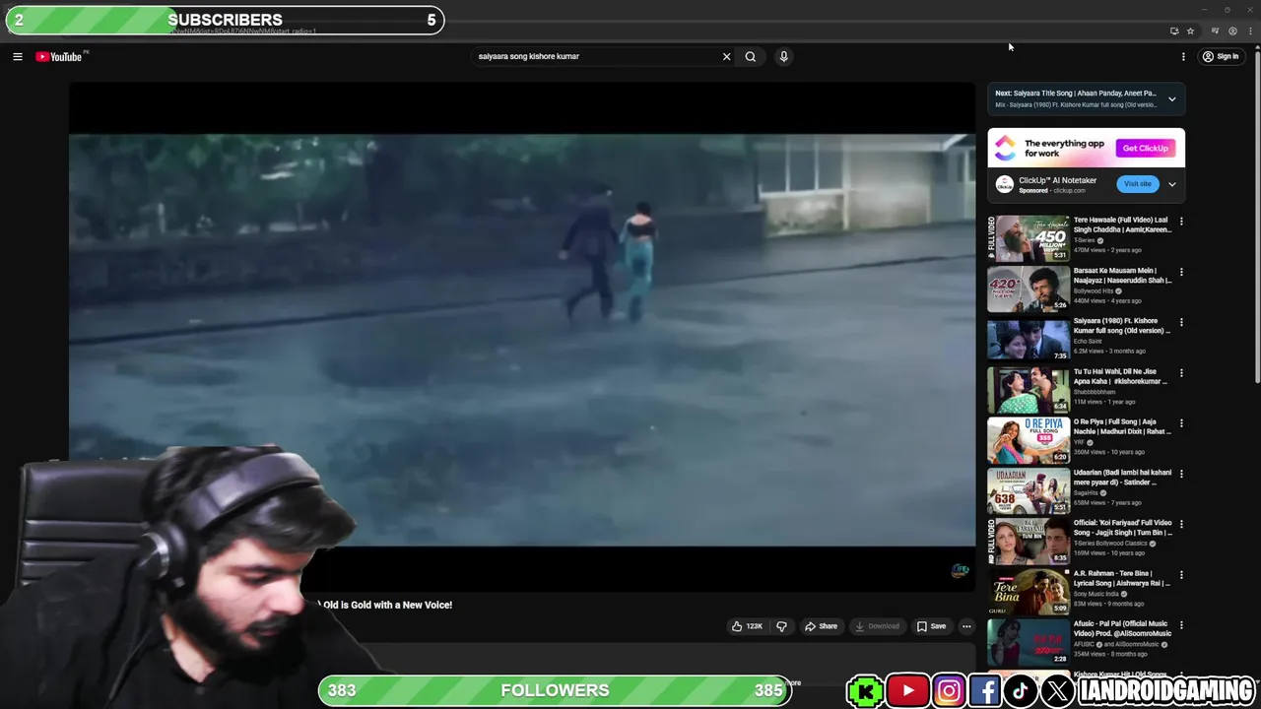The width and height of the screenshot is (1261, 709).
Task: Open the browser profile avatar icon
Action: pos(1232,32)
